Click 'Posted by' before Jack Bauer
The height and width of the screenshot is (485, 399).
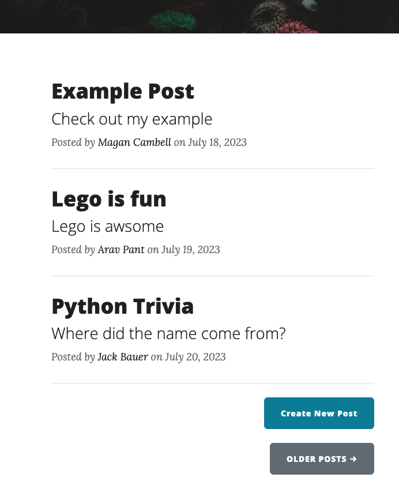(x=73, y=357)
